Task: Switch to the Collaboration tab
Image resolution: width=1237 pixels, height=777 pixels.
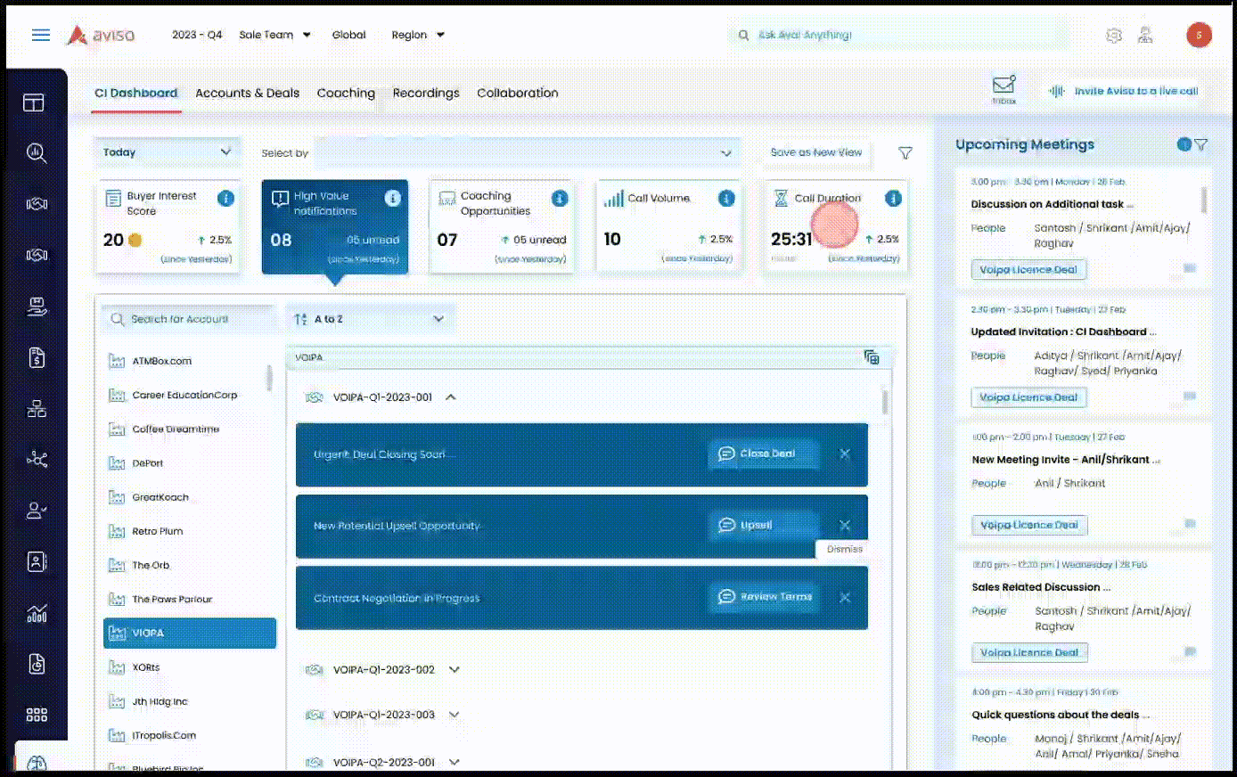Action: point(518,93)
